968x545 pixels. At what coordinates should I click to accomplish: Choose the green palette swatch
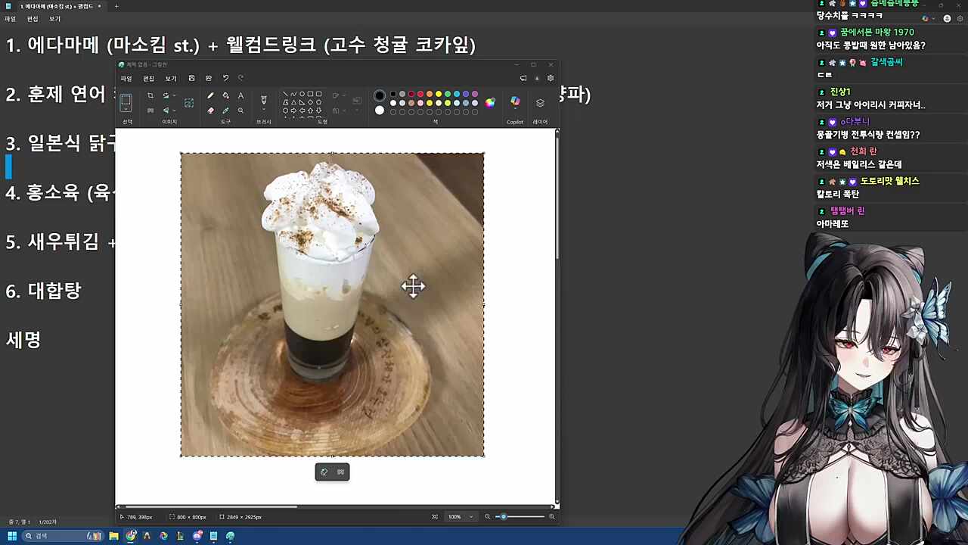pyautogui.click(x=448, y=94)
